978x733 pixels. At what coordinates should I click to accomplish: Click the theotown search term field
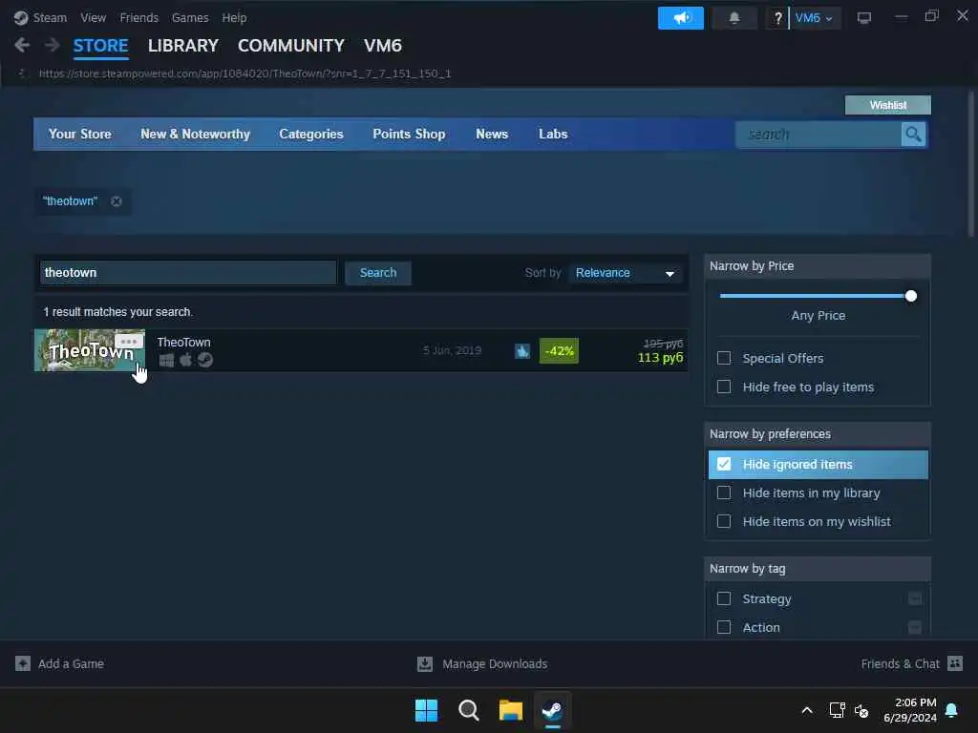pyautogui.click(x=188, y=273)
